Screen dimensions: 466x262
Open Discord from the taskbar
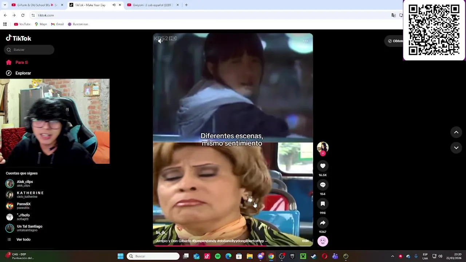(x=261, y=256)
